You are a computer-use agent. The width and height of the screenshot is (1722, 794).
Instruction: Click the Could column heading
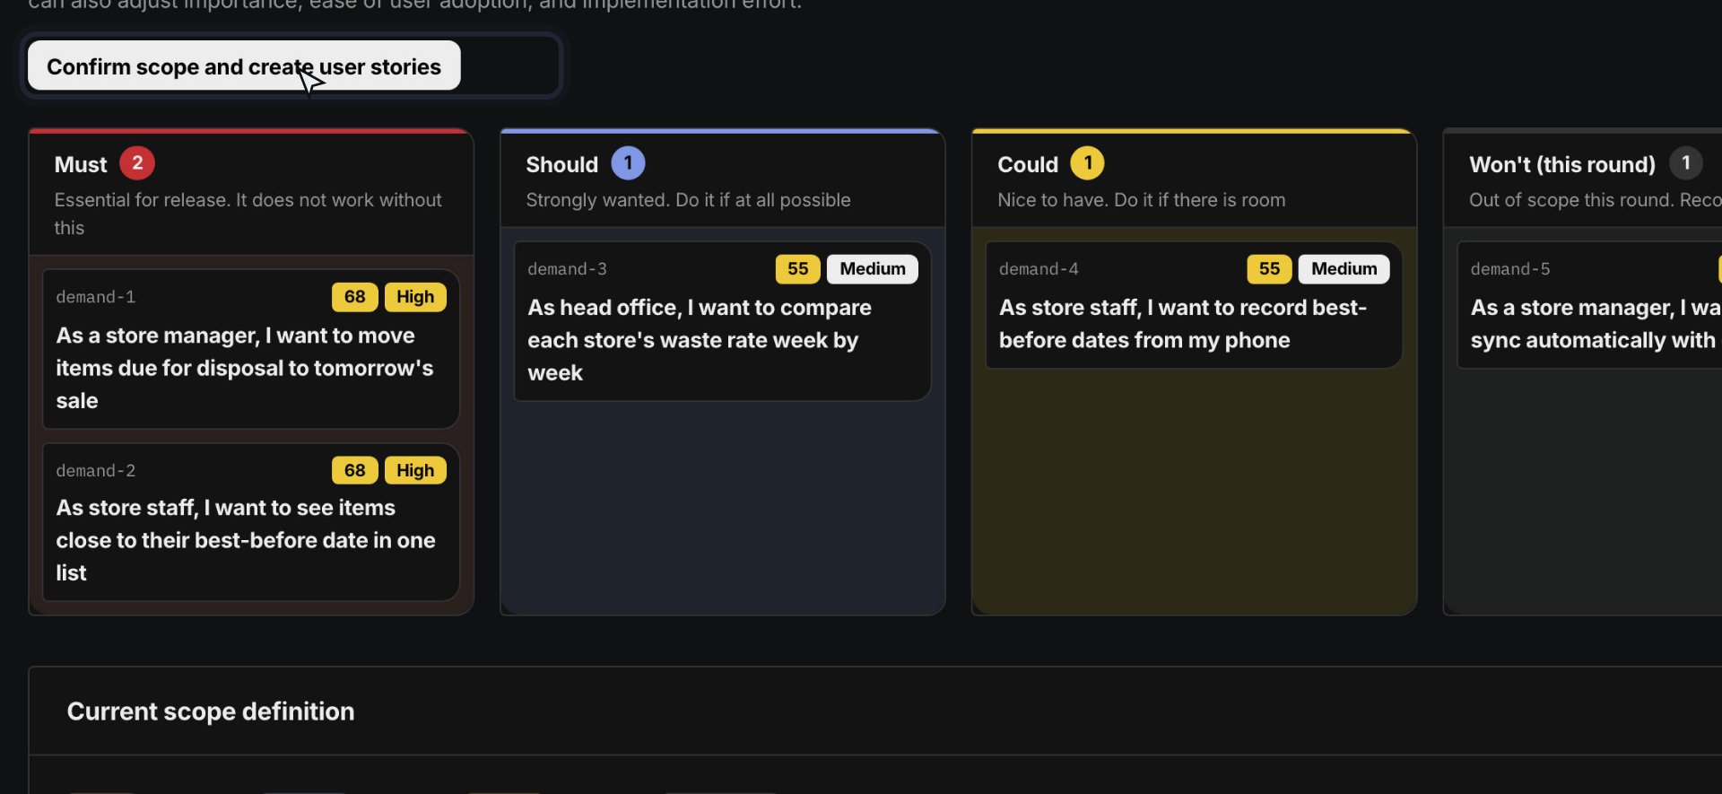1028,164
